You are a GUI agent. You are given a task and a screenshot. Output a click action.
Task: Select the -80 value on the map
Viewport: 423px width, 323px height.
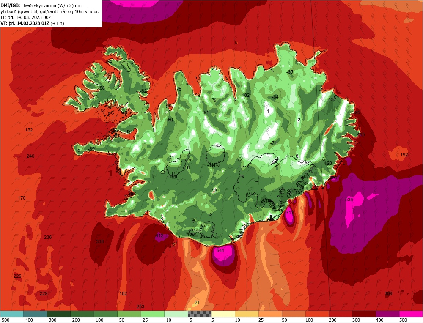tap(170, 120)
